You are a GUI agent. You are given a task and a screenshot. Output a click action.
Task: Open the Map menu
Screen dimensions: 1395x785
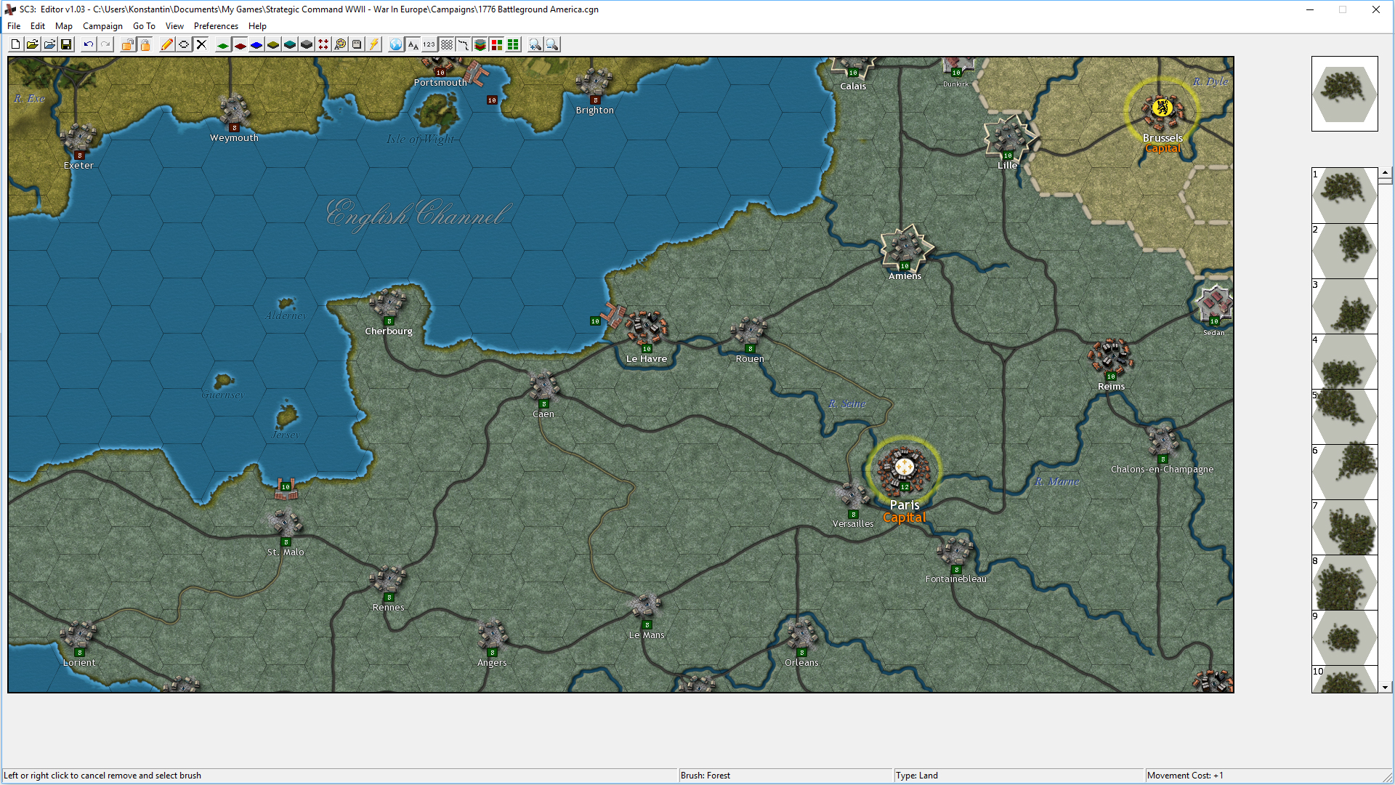pos(64,26)
